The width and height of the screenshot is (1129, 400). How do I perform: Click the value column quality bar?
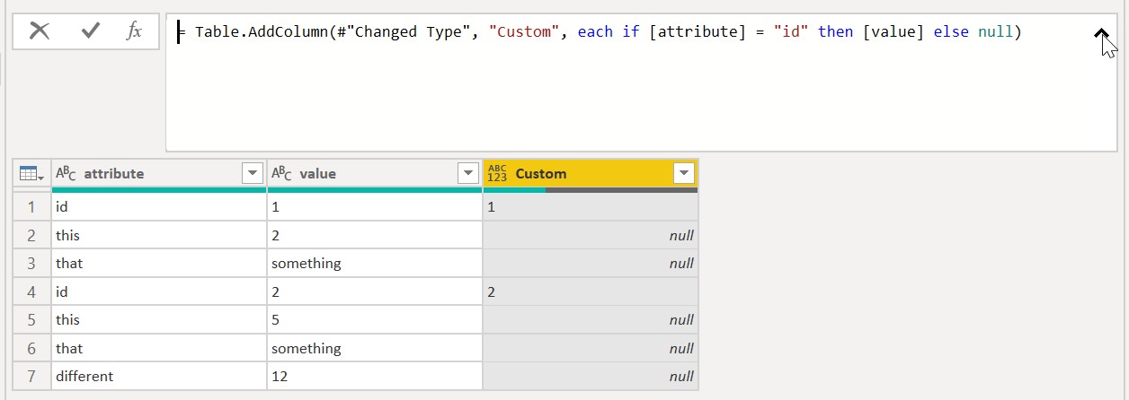click(x=375, y=190)
